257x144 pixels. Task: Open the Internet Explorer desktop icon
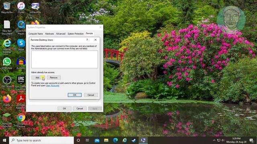point(7,46)
